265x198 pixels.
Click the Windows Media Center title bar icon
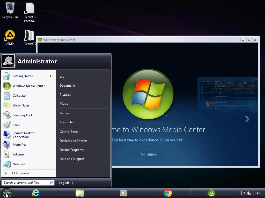coord(40,40)
